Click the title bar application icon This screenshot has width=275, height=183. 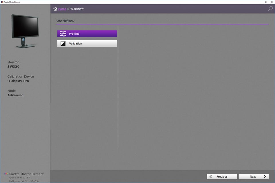pos(2,2)
